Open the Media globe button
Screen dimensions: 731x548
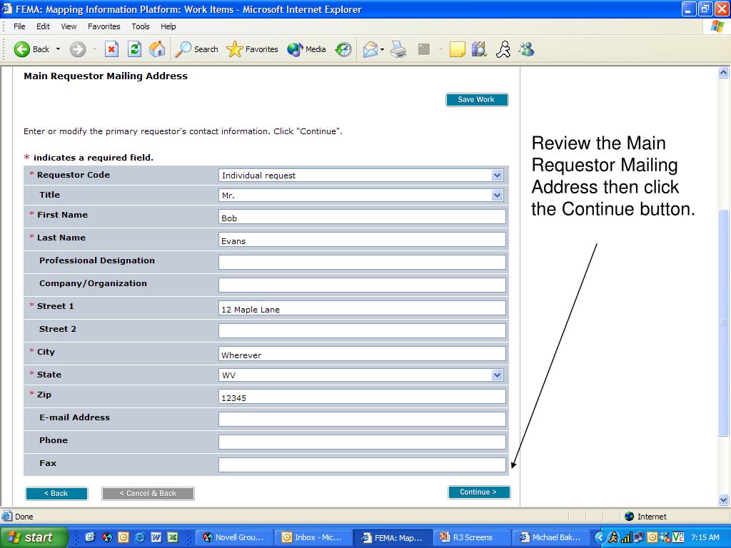pos(295,49)
